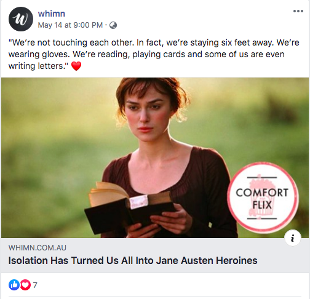Click the globe public audience icon
The height and width of the screenshot is (299, 310).
(113, 25)
